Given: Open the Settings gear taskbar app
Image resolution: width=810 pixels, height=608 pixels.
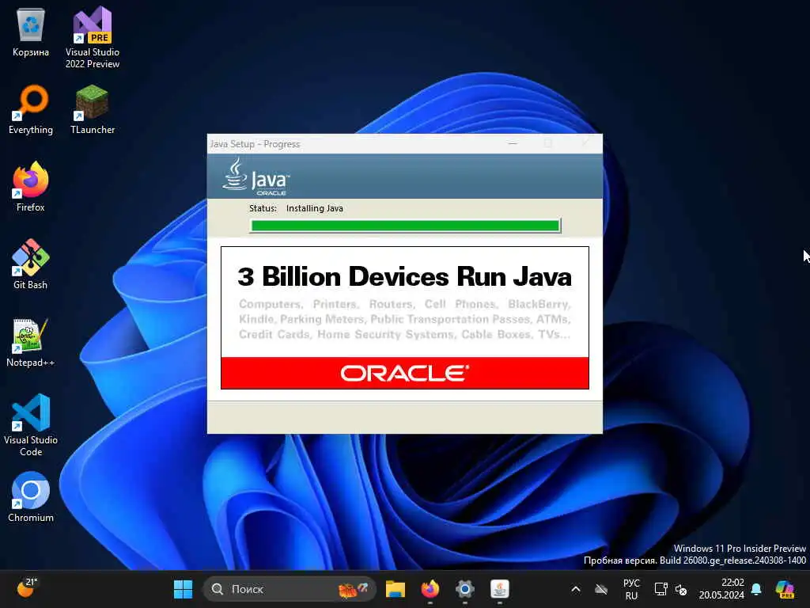Looking at the screenshot, I should 464,589.
